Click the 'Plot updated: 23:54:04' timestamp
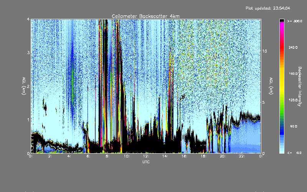This screenshot has width=307, height=192. (x=268, y=8)
